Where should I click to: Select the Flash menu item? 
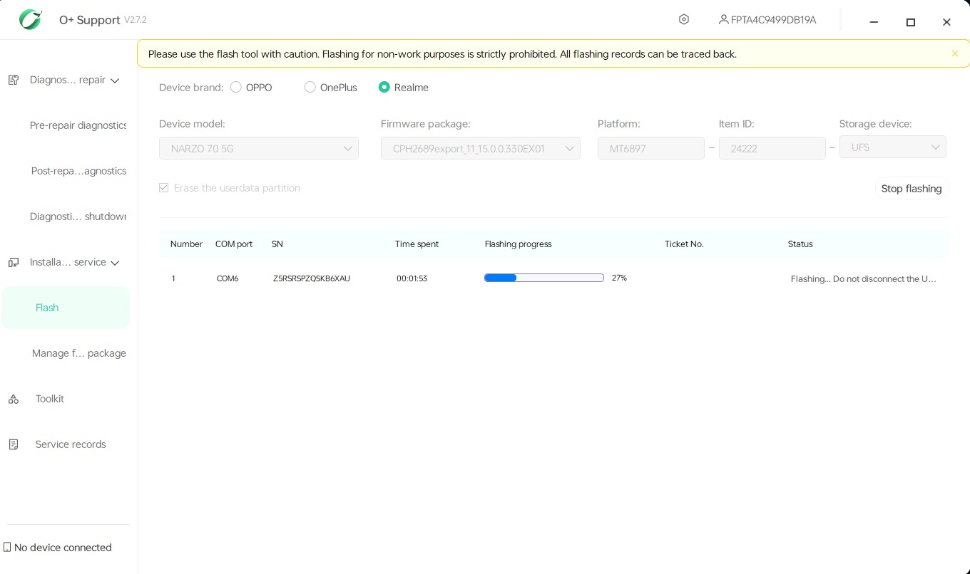pos(66,308)
